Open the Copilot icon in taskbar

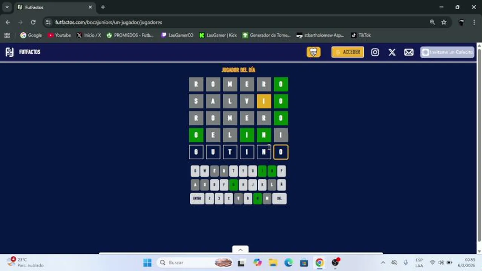tap(257, 262)
